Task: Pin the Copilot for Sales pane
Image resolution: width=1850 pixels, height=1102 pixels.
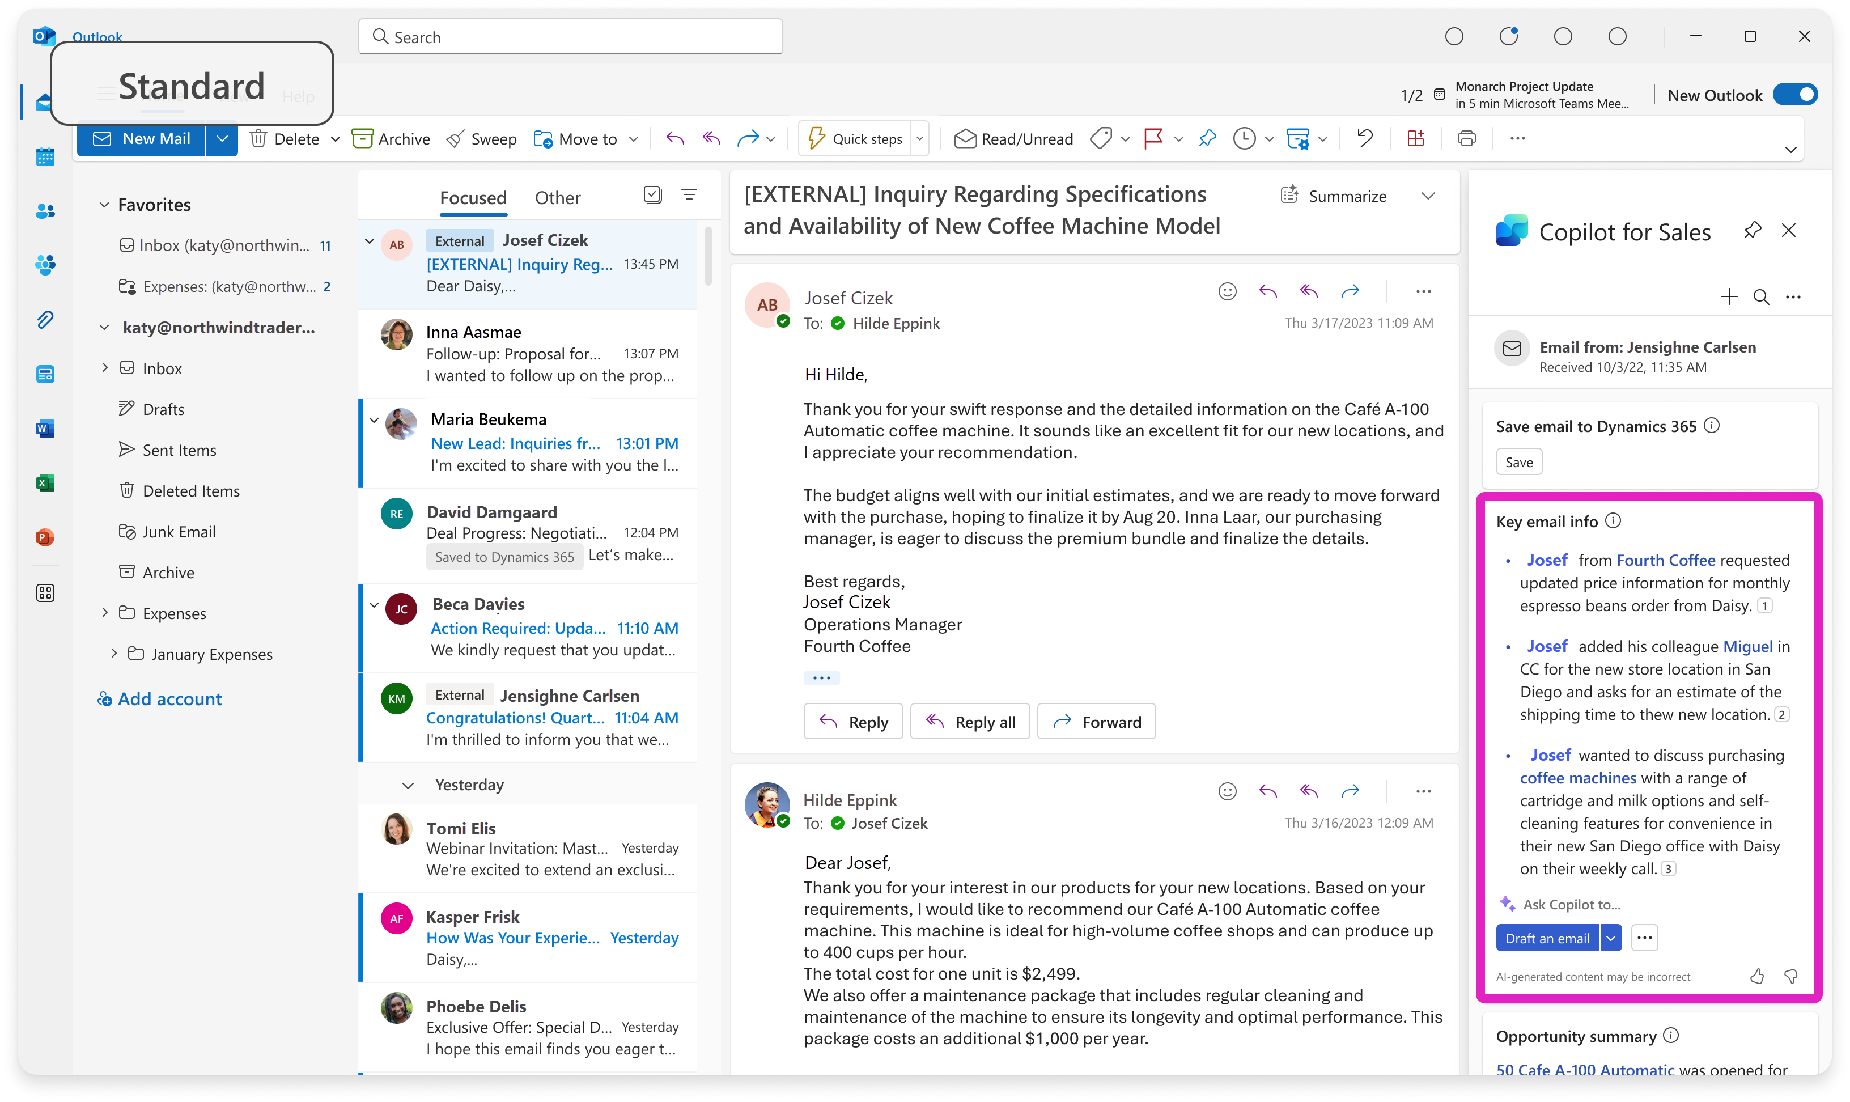Action: click(1753, 230)
